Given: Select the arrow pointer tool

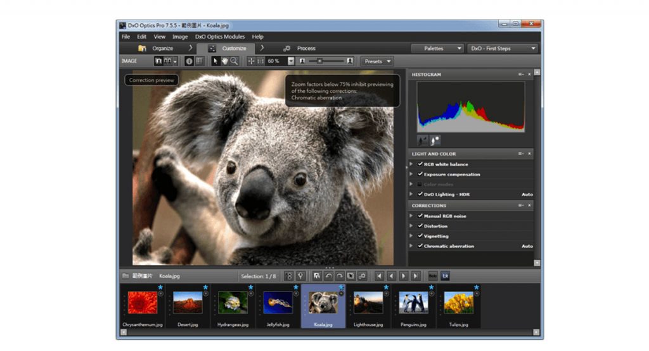Looking at the screenshot, I should coord(215,61).
